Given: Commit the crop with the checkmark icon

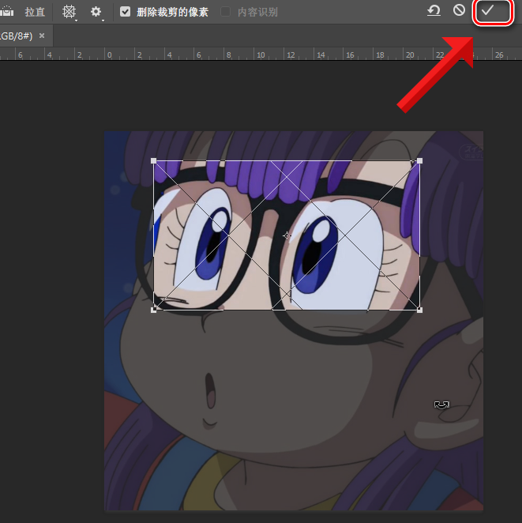Looking at the screenshot, I should [487, 11].
